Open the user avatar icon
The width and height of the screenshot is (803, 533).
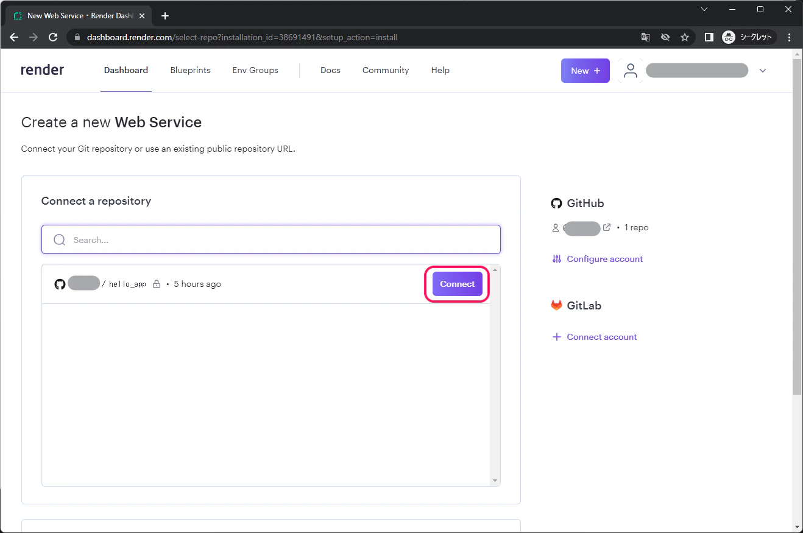tap(631, 71)
